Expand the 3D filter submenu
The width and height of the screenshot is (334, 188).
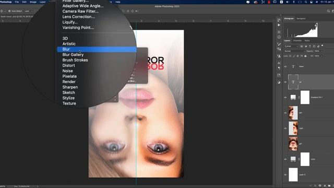tap(65, 38)
